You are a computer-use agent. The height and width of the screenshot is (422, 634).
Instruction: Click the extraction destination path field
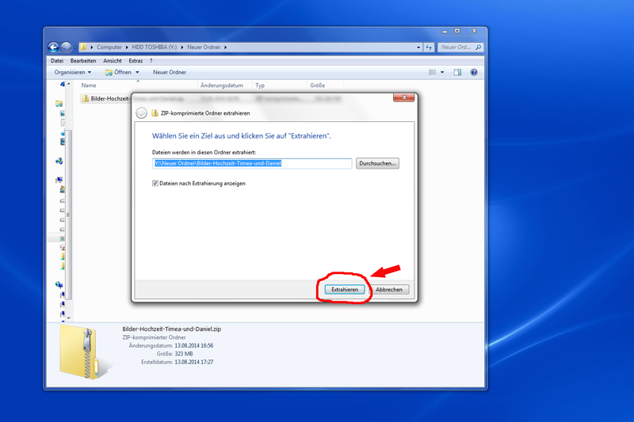point(251,163)
